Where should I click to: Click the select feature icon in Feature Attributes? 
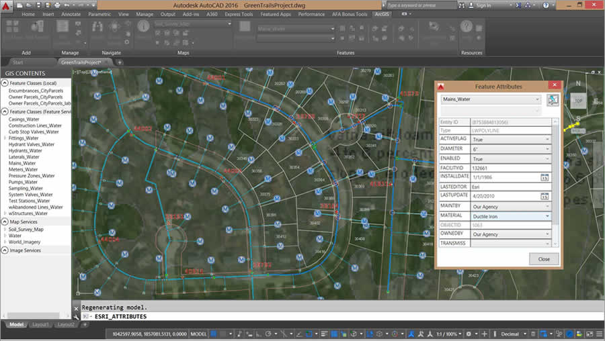(553, 100)
